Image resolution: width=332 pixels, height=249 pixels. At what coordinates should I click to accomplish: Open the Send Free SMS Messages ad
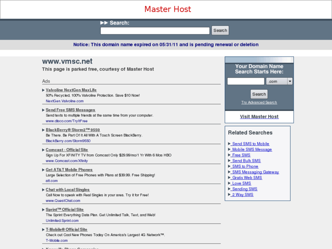(70, 110)
